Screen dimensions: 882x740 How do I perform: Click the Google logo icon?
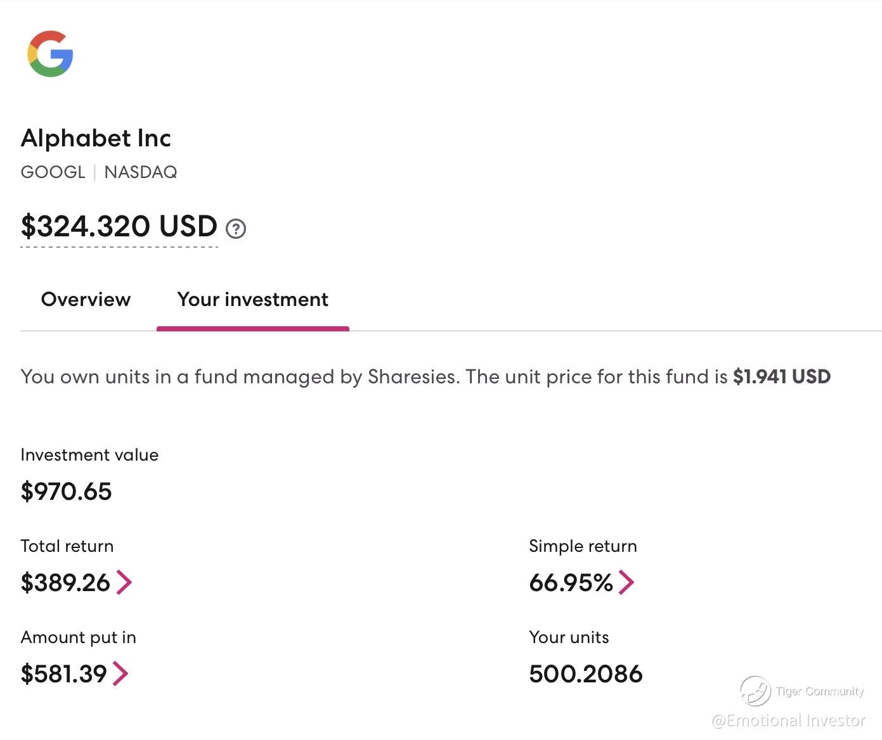point(50,54)
